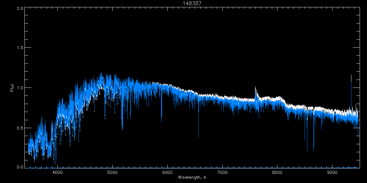This screenshot has height=183, width=367.
Task: Click the 0.5 y-axis tick label
Action: click(19, 128)
